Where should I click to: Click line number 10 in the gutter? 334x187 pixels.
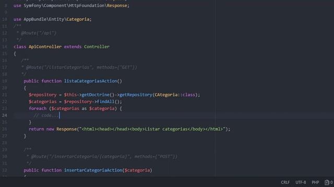5,19
